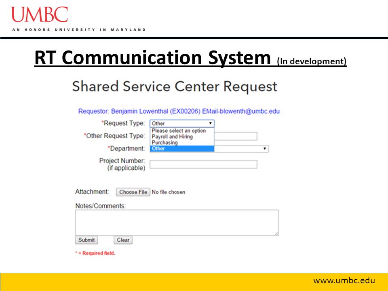Click the '(In development)' title note
Viewport: 388px width, 291px height.
tap(312, 61)
